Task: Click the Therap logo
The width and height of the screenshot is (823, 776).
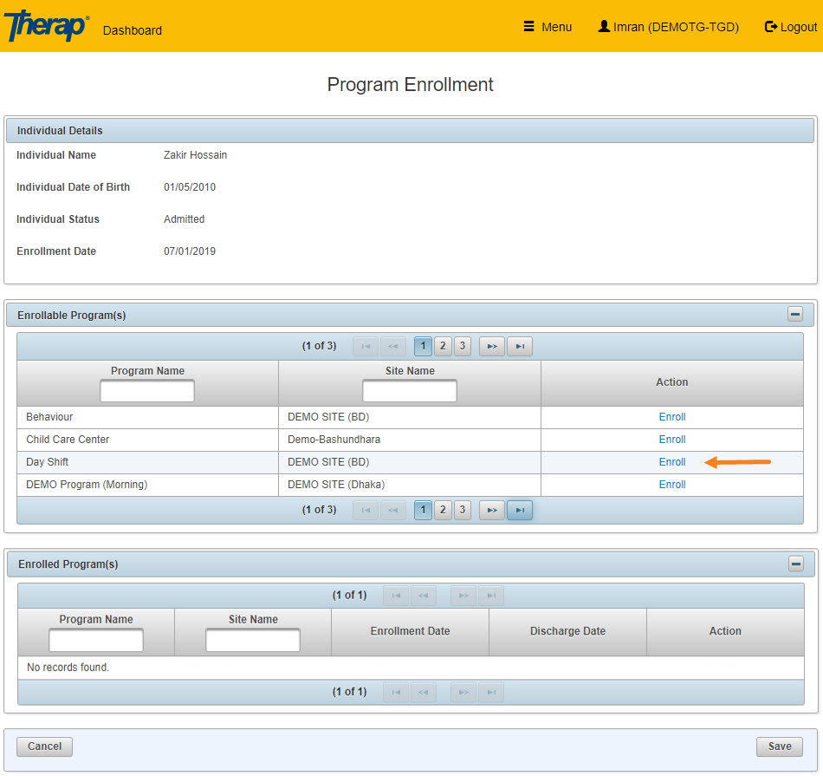Action: tap(46, 26)
